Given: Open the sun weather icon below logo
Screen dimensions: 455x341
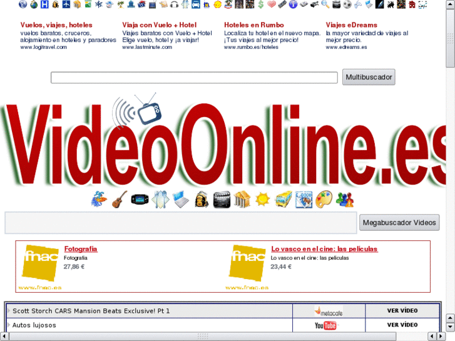Looking at the screenshot, I should pyautogui.click(x=263, y=200).
